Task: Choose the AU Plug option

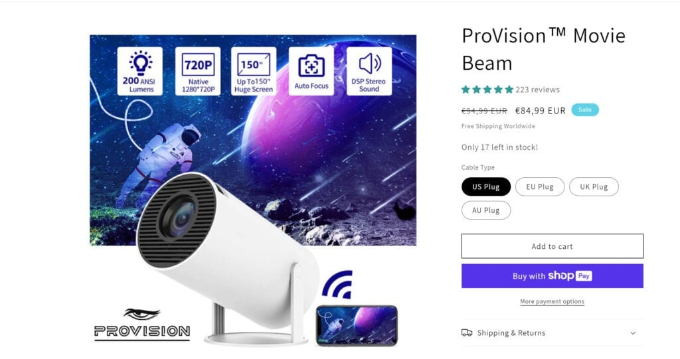Action: (485, 210)
